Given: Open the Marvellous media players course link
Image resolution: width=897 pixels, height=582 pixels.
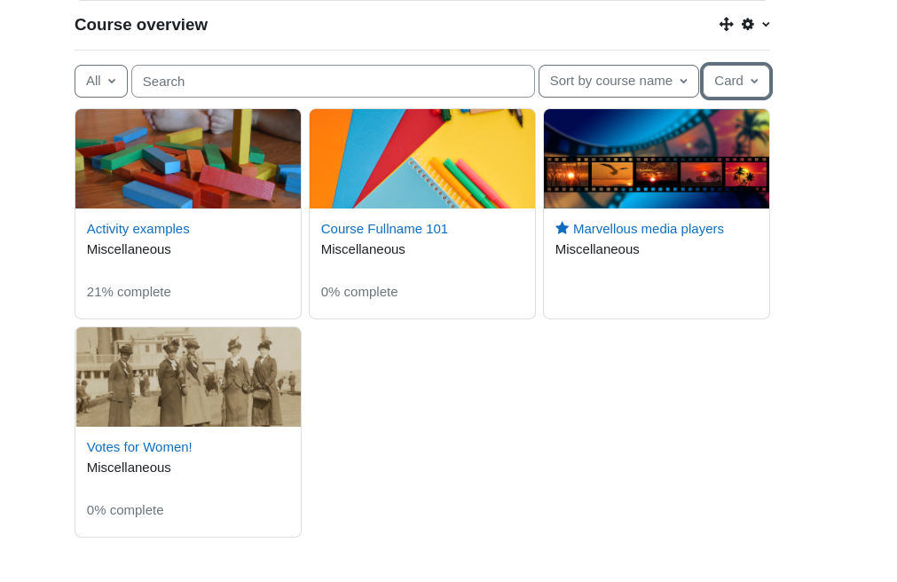Looking at the screenshot, I should coord(649,229).
